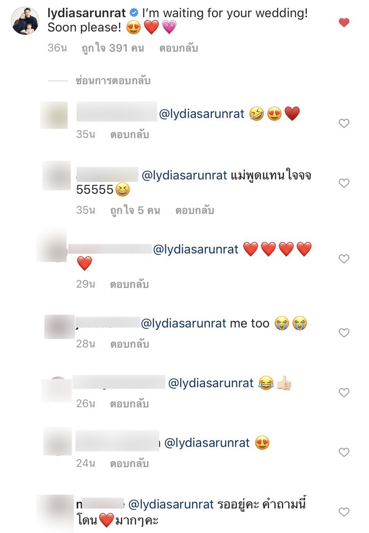Viewport: 369px width, 533px height.
Task: Open lydiasarunrat username at top
Action: 86,13
